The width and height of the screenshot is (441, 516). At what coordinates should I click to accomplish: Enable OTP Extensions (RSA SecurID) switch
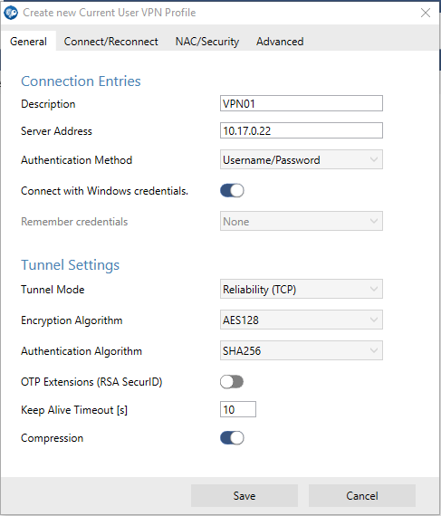[x=232, y=382]
